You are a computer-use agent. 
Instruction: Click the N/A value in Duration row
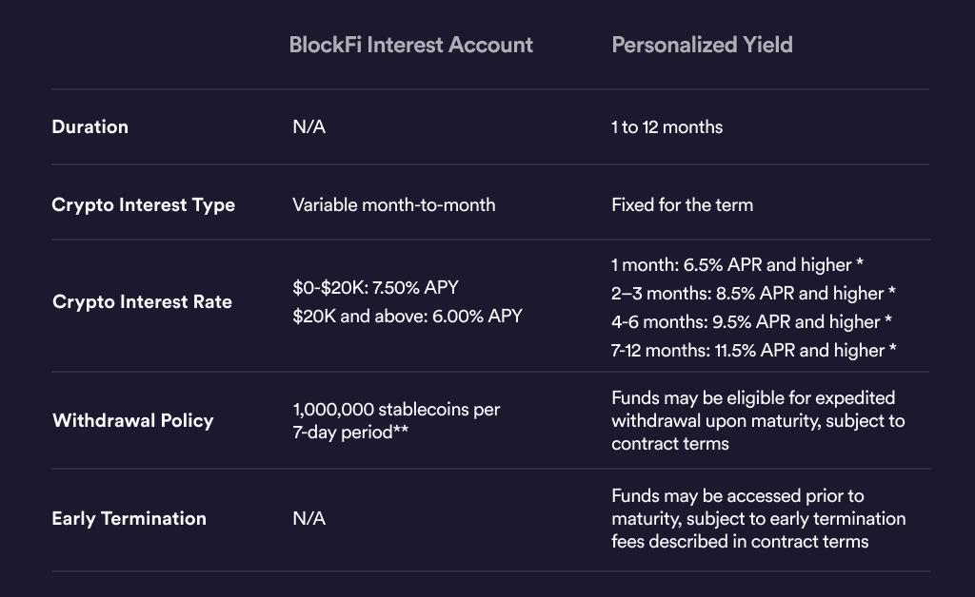pyautogui.click(x=308, y=126)
